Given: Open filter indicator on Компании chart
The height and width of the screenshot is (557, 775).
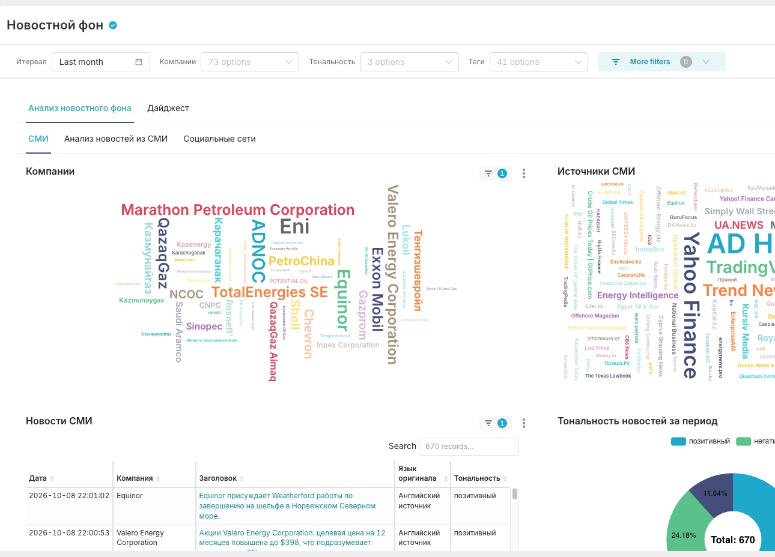Looking at the screenshot, I should (x=496, y=173).
